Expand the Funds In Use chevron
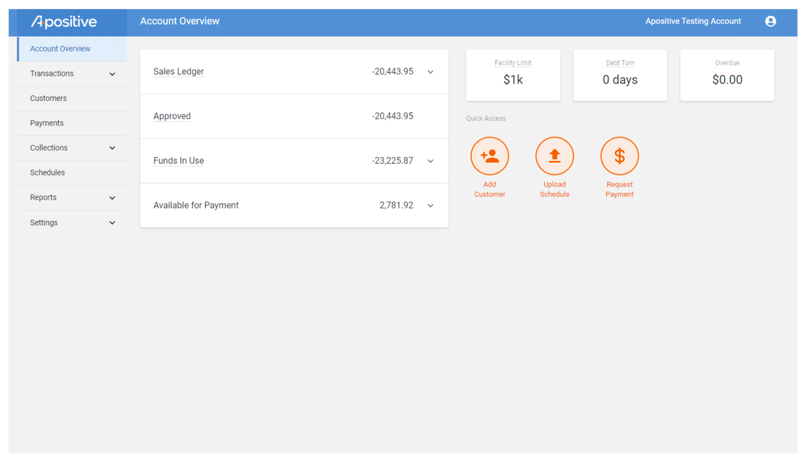This screenshot has width=806, height=462. coord(430,161)
